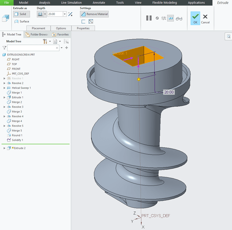The width and height of the screenshot is (232, 230).
Task: Click the Model Tree search field
Action: coord(33,48)
